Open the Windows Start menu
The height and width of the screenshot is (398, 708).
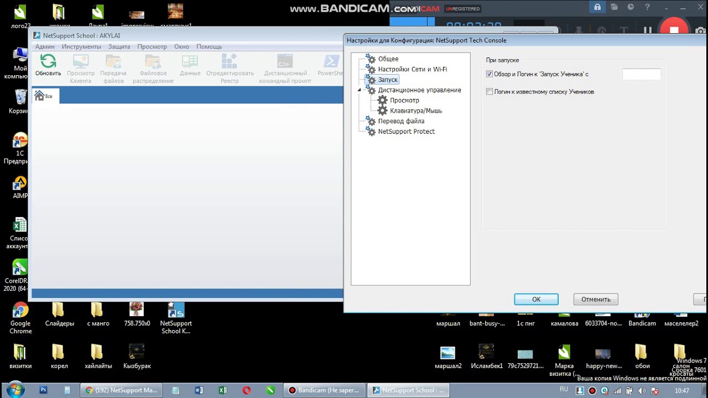[14, 390]
